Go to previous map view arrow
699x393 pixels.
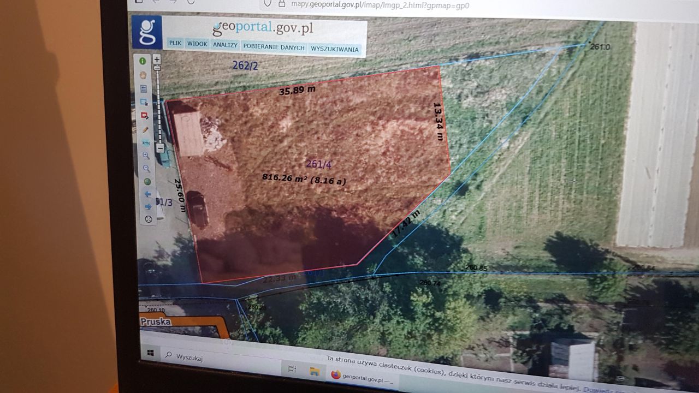[x=147, y=194]
